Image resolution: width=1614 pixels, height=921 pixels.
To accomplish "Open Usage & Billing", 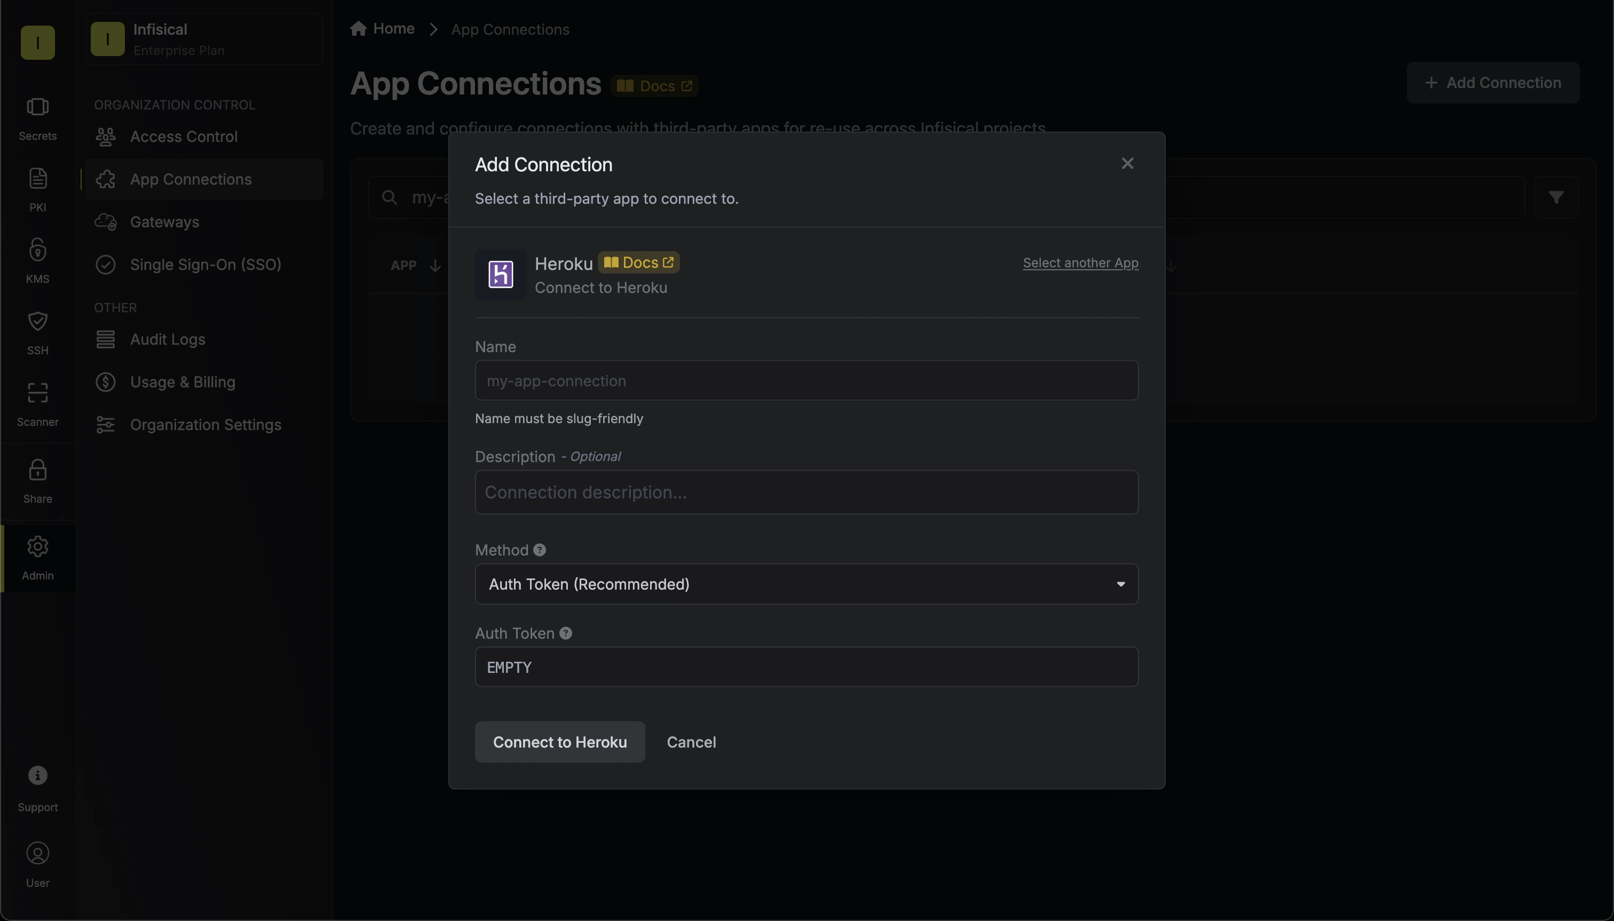I will [204, 382].
